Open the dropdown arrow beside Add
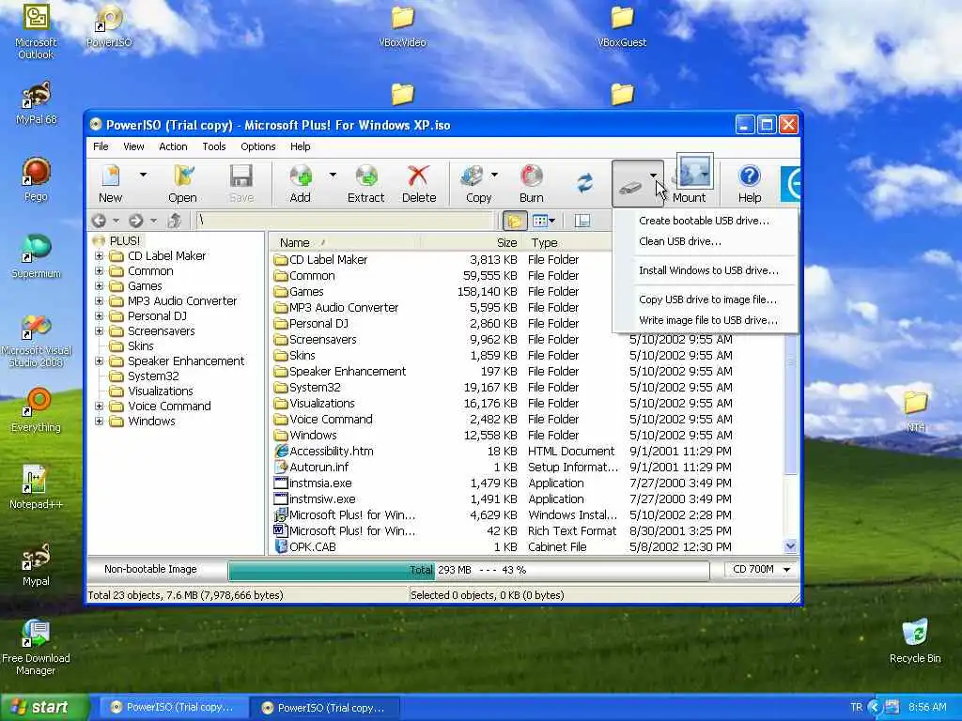 [x=333, y=176]
